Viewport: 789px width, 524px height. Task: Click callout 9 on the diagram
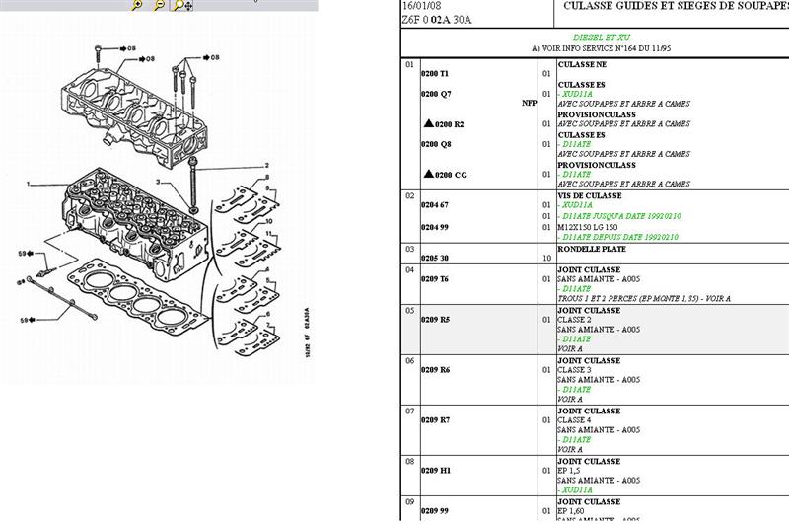pyautogui.click(x=267, y=188)
